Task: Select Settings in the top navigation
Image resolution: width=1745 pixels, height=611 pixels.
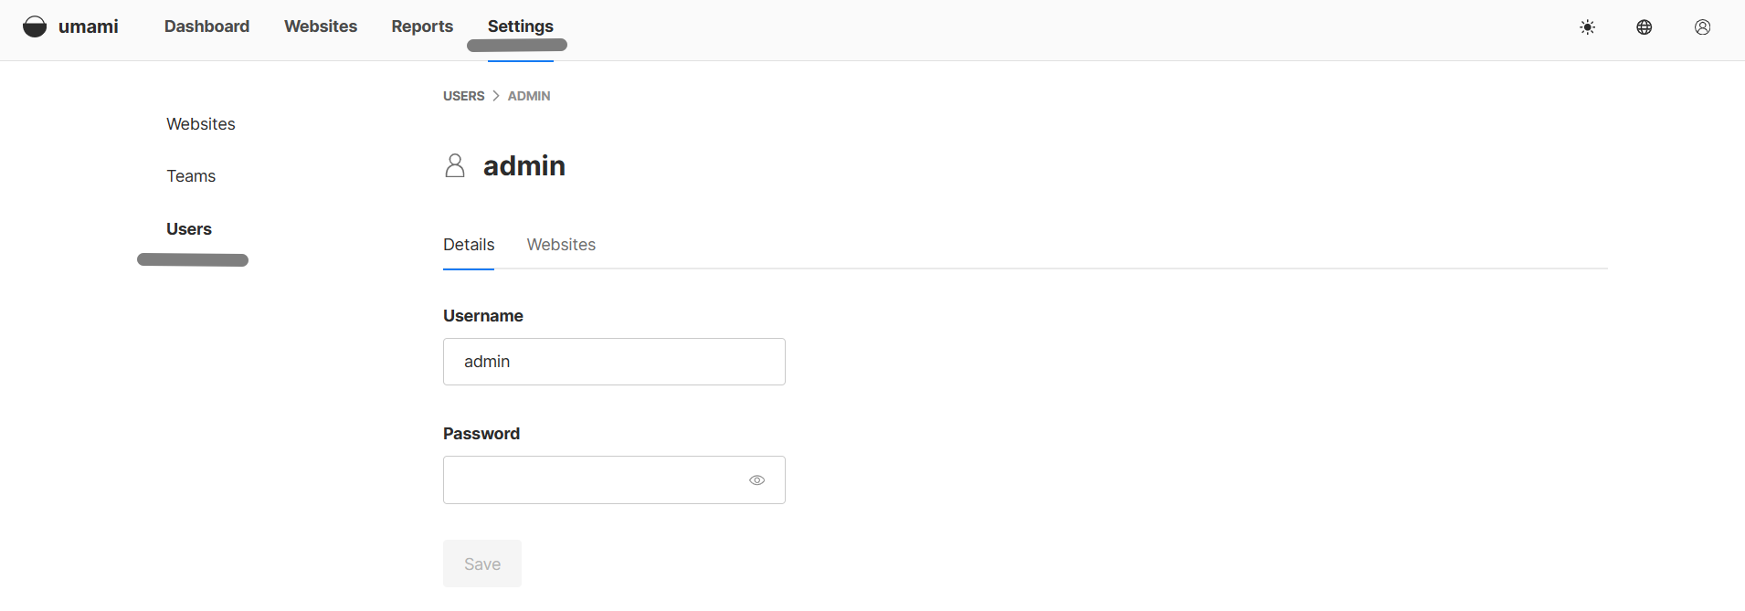Action: tap(521, 26)
